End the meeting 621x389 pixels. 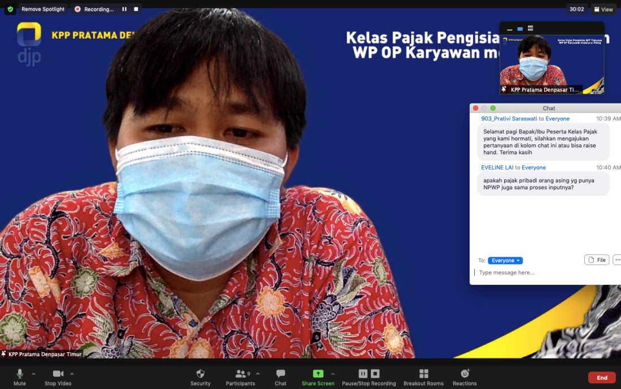tap(602, 378)
